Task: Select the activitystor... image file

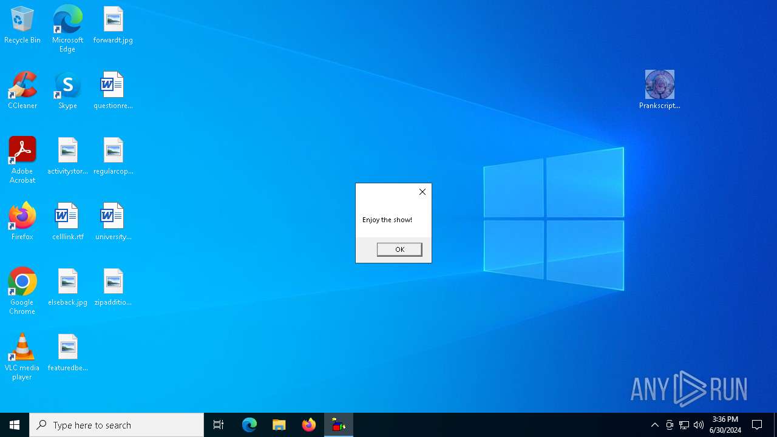Action: click(x=67, y=156)
